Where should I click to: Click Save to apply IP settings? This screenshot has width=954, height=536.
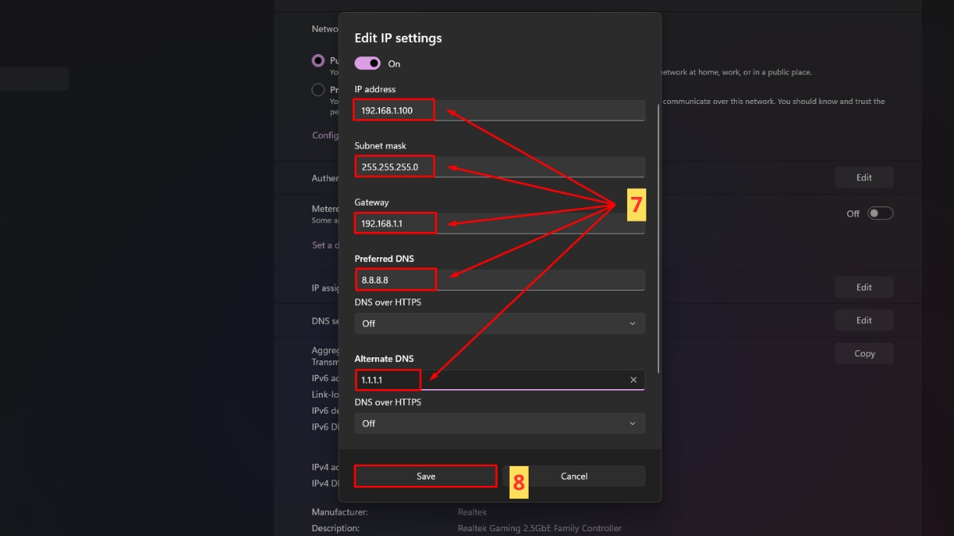[x=425, y=476]
